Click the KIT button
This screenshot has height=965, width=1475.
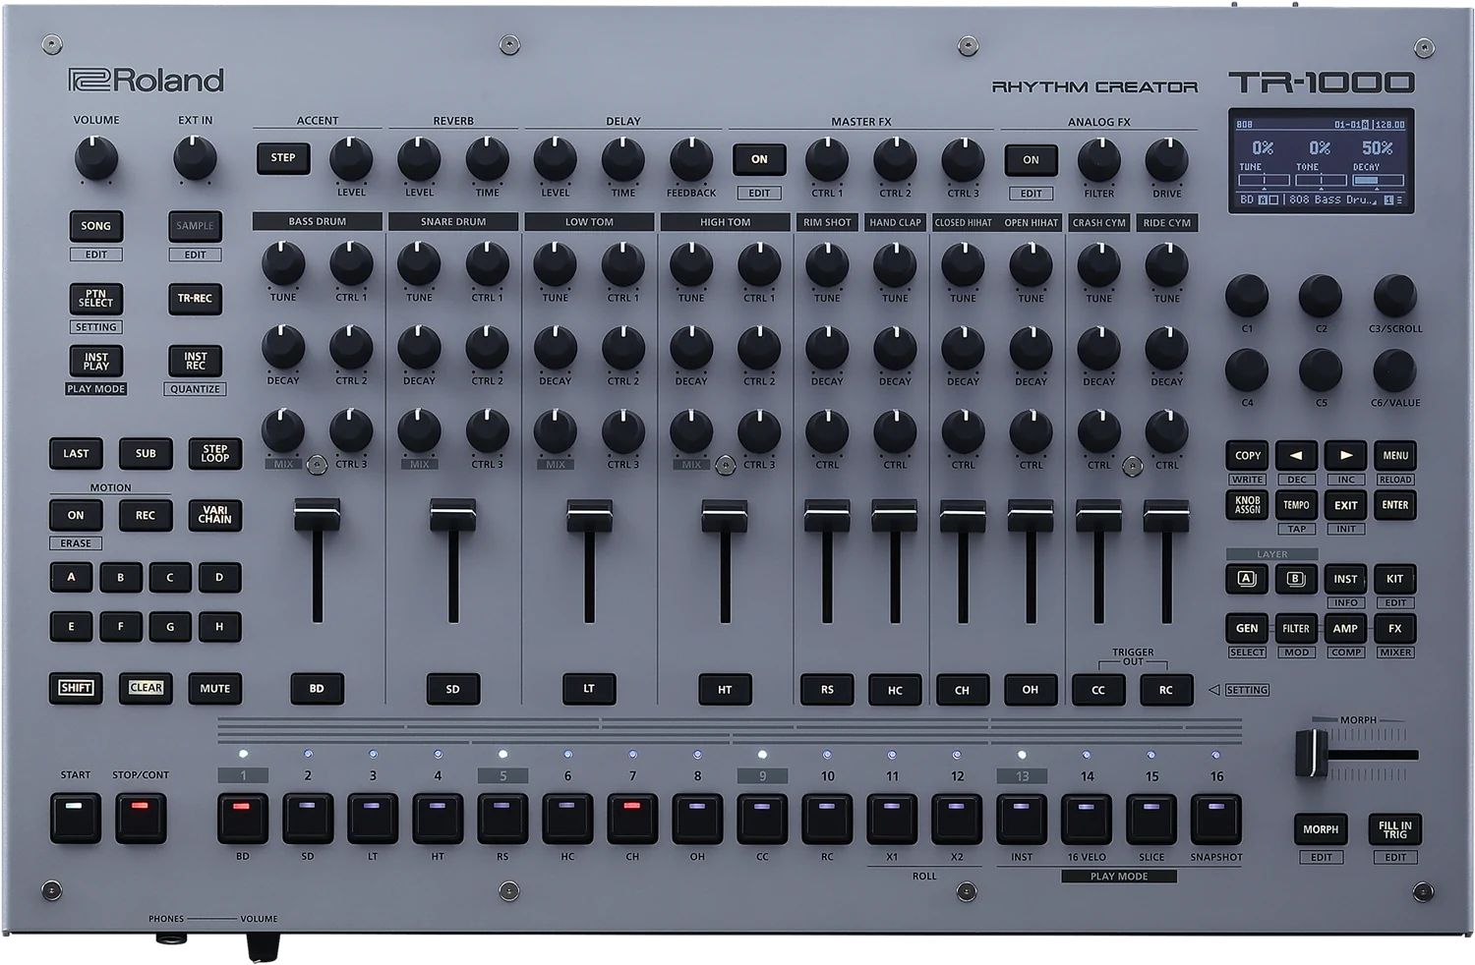coord(1394,579)
